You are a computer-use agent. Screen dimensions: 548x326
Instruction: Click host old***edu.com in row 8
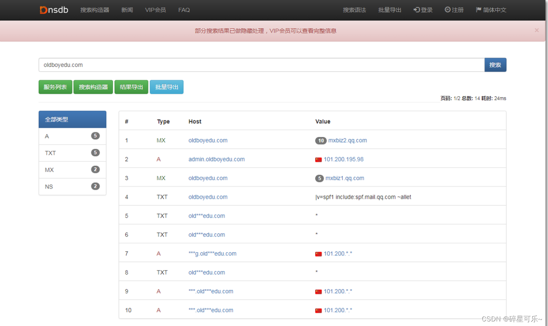coord(207,273)
